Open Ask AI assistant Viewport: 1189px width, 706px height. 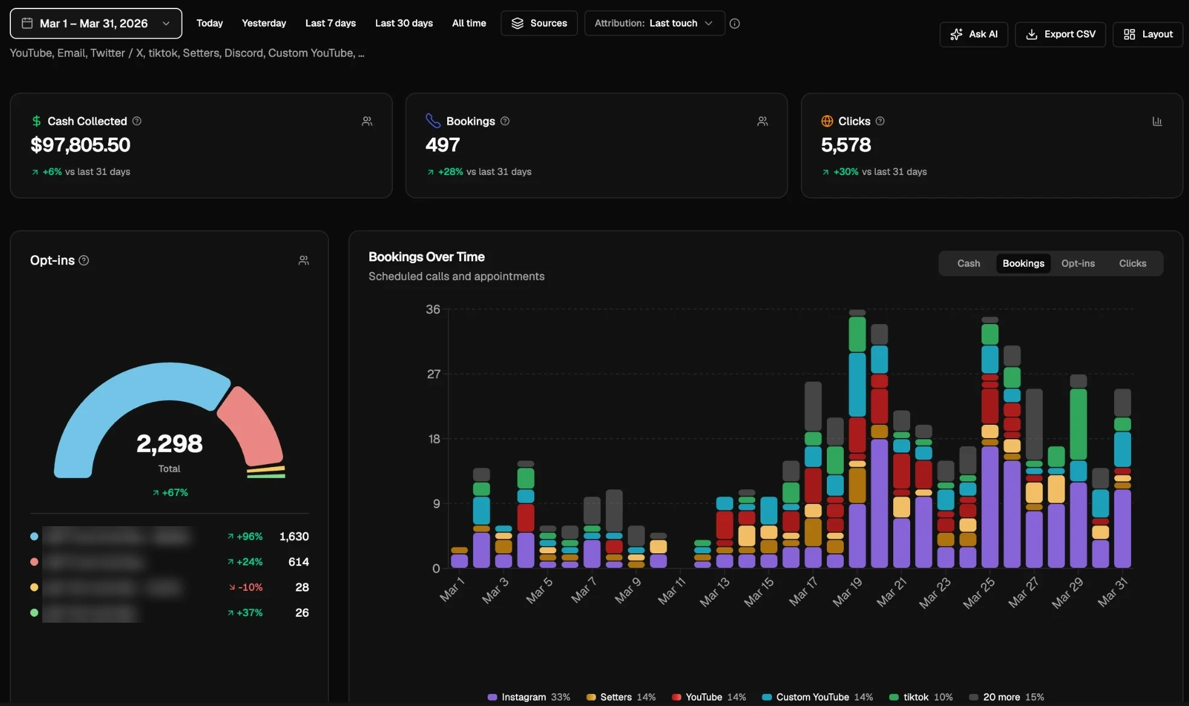coord(974,34)
